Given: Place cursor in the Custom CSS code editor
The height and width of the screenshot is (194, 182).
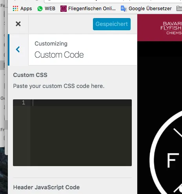Looking at the screenshot, I should (x=81, y=133).
